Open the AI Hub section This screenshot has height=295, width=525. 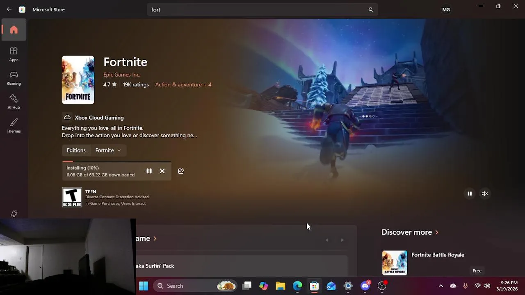[14, 102]
